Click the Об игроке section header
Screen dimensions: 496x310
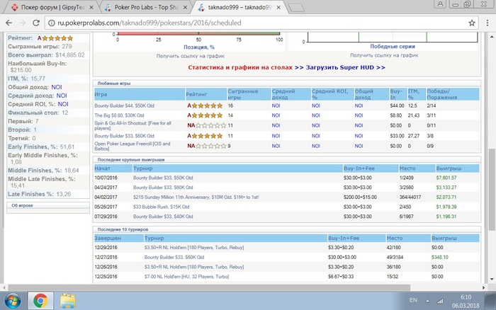(21, 205)
